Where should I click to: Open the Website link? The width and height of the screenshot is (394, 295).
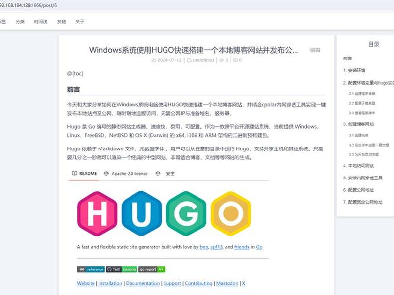86,283
